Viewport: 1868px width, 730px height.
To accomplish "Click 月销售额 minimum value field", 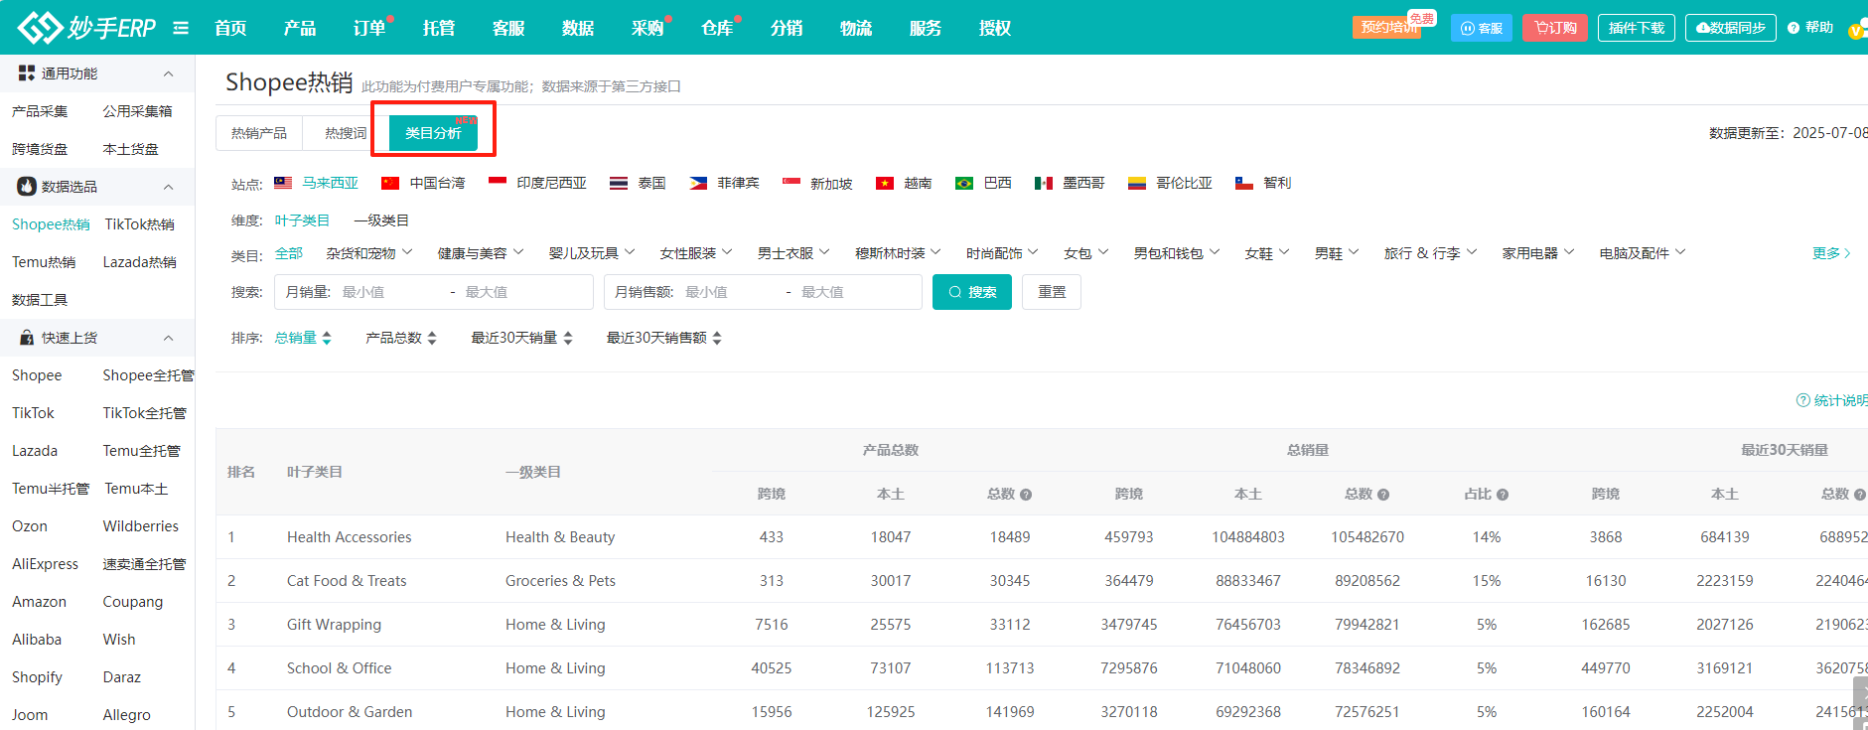I will (x=732, y=292).
